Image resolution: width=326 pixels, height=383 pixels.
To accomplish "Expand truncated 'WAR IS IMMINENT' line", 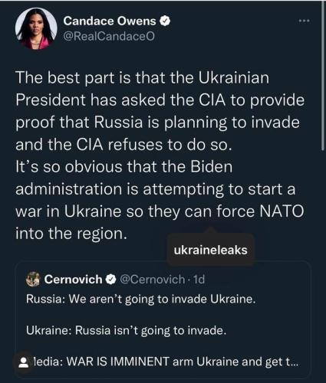I will tap(165, 362).
